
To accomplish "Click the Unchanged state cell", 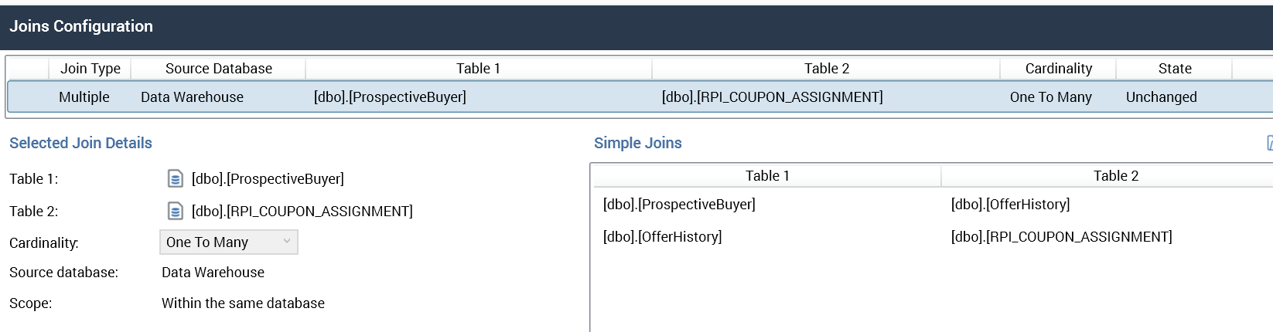I will (x=1161, y=97).
